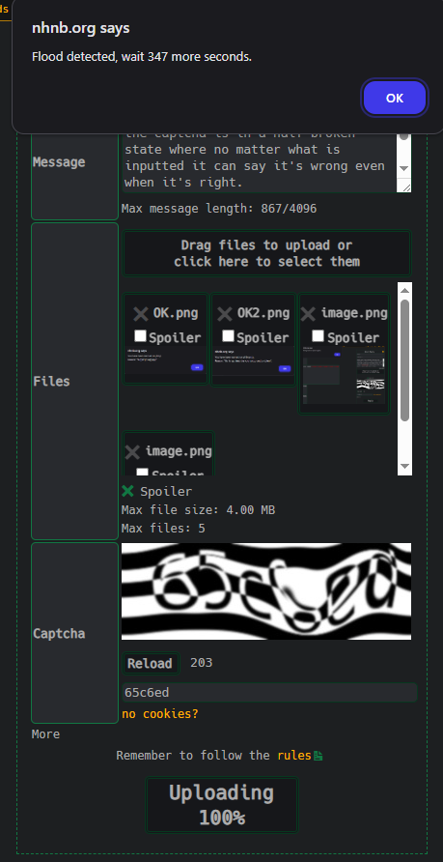Tick the Spoiler checkbox for OK2.png
This screenshot has height=862, width=443.
pyautogui.click(x=228, y=336)
